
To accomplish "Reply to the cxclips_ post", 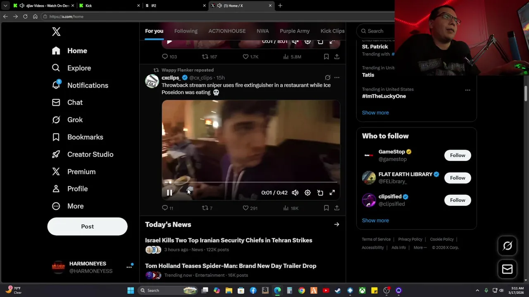I will 168,208.
